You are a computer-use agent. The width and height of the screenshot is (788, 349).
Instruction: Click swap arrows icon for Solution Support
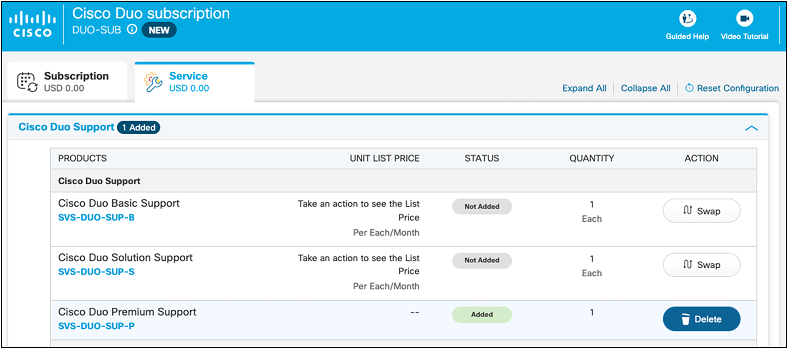point(687,264)
